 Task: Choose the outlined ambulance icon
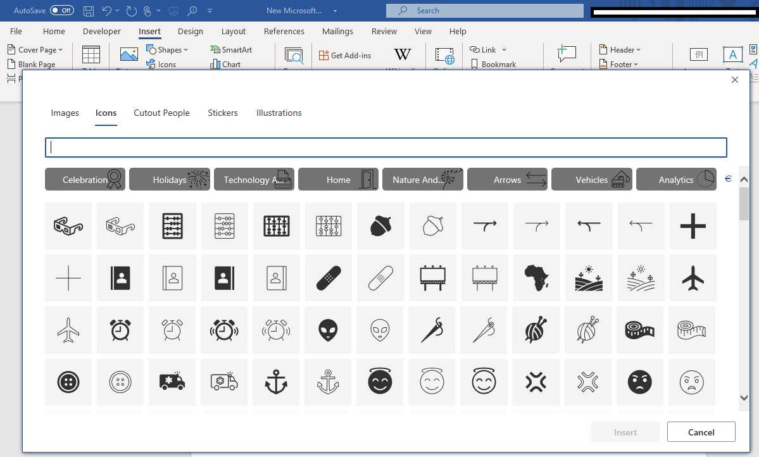[x=224, y=382]
